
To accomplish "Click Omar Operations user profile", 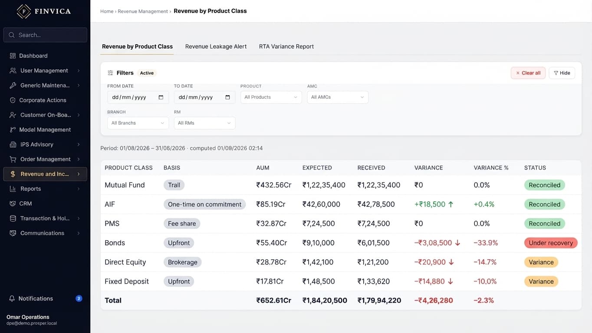I will point(32,320).
